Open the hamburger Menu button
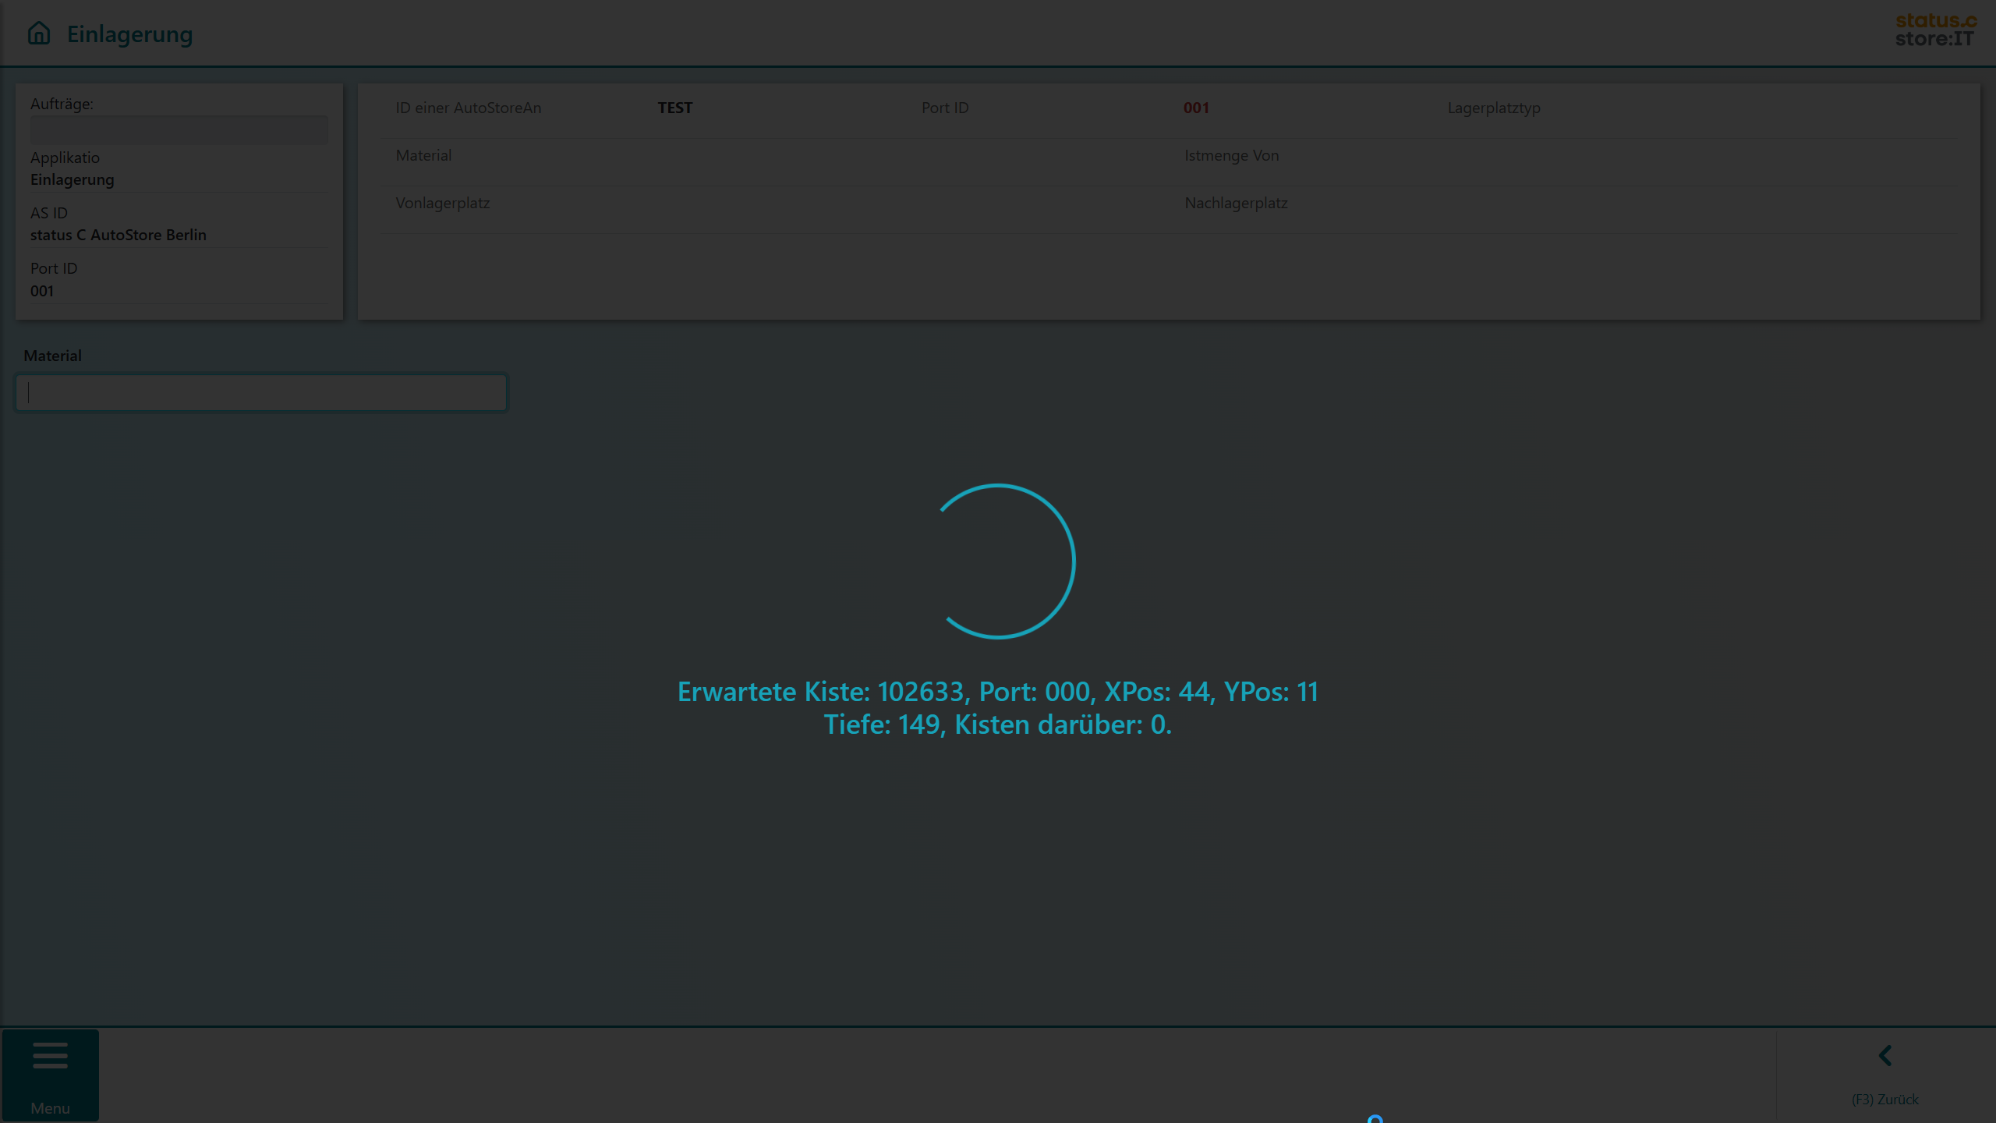 50,1056
